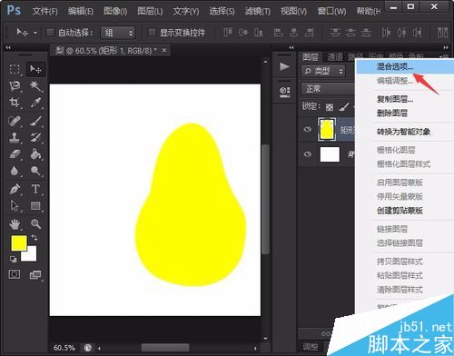The image size is (454, 356).
Task: Select the Clone Stamp tool
Action: tap(15, 138)
